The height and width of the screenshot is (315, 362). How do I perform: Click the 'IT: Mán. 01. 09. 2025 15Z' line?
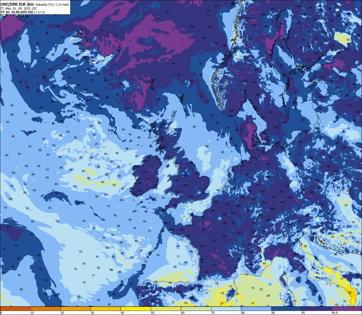point(19,8)
